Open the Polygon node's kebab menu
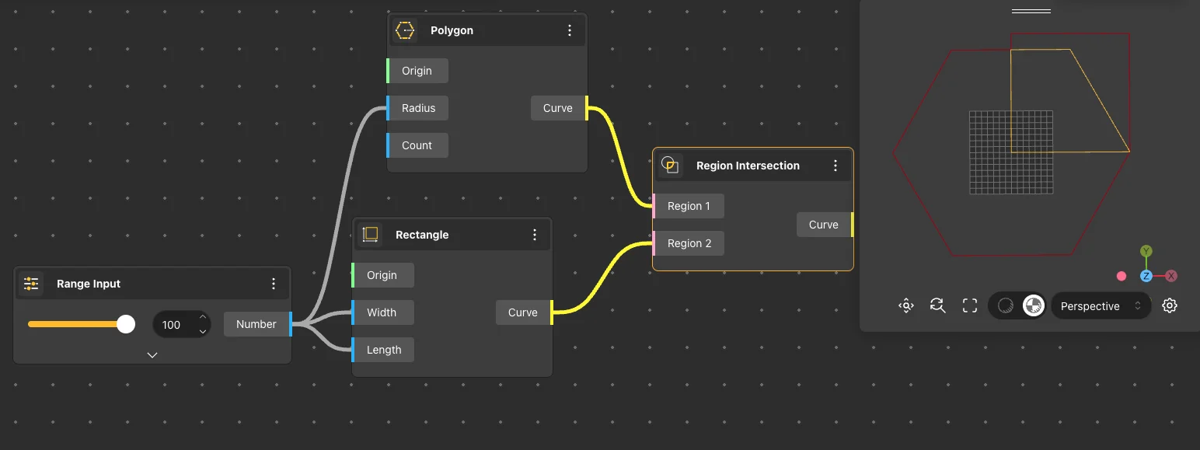Screen dimensions: 1200x450 [570, 30]
